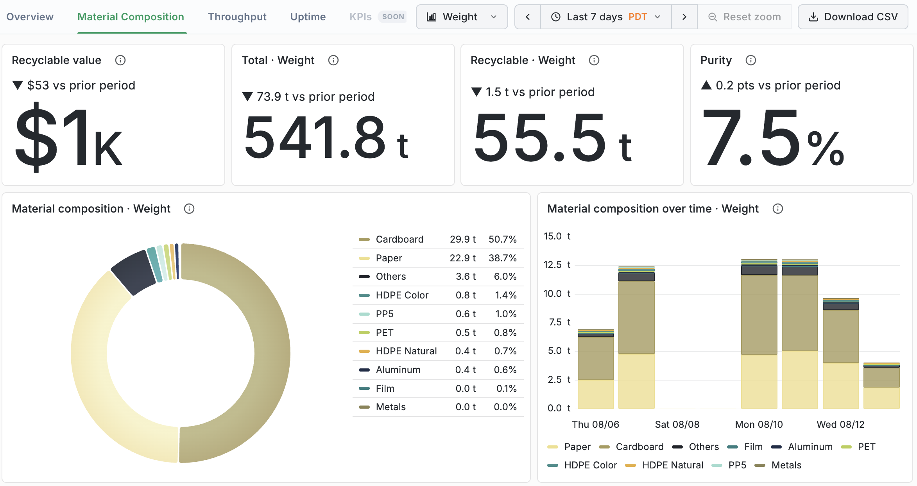Click info icon beside Recyclable Weight
The width and height of the screenshot is (917, 486).
(594, 60)
